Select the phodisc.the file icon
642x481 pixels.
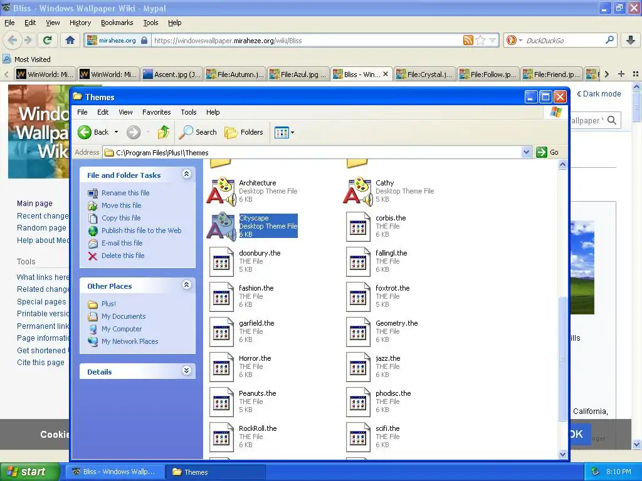358,402
